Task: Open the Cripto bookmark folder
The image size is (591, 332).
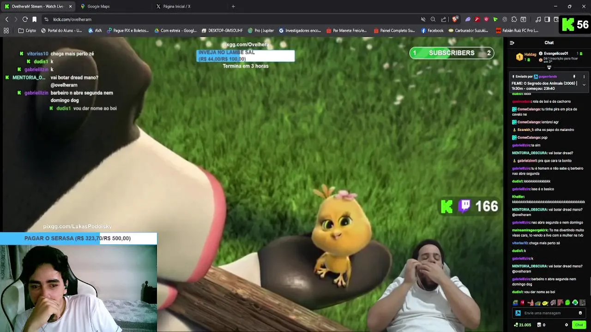Action: (x=27, y=30)
